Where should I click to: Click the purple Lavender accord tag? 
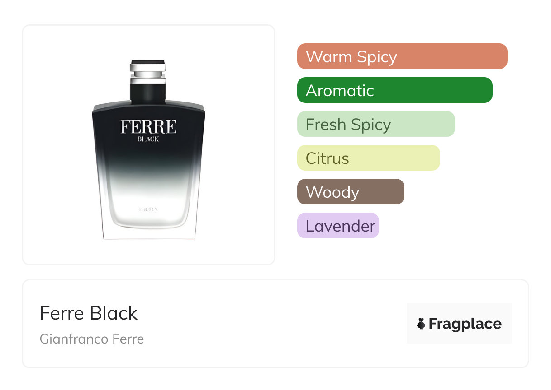pos(338,226)
